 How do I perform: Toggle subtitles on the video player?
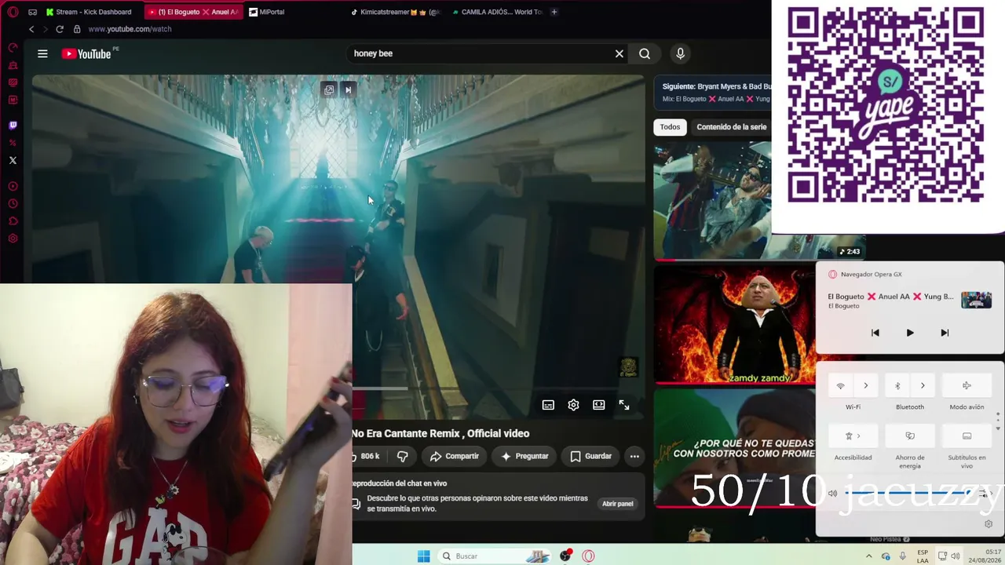pyautogui.click(x=548, y=405)
